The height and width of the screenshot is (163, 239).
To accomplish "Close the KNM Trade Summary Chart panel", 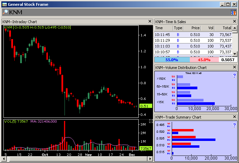I will click(x=235, y=117).
